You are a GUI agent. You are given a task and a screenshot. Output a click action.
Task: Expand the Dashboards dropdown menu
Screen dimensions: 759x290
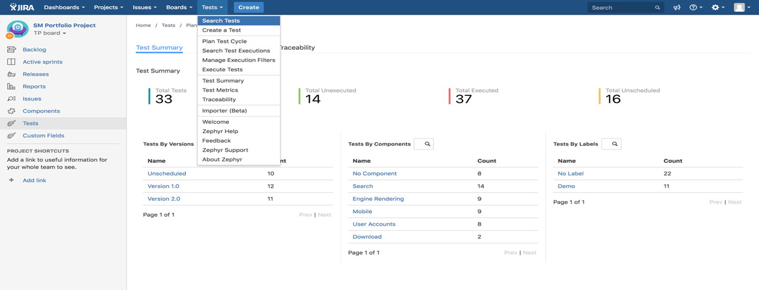tap(64, 7)
